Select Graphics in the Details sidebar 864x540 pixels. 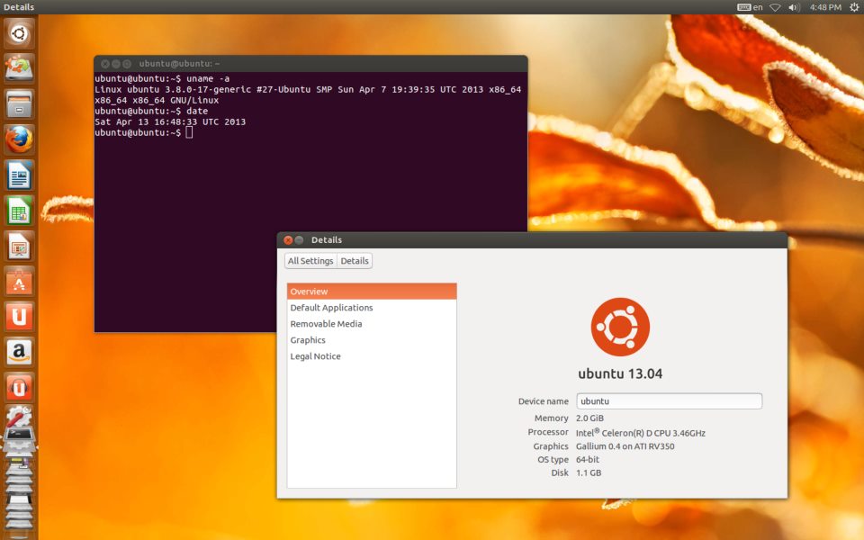pos(372,340)
